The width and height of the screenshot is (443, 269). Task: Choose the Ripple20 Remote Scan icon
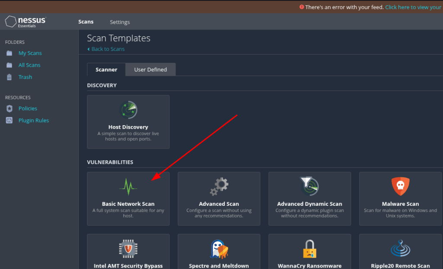pyautogui.click(x=400, y=249)
